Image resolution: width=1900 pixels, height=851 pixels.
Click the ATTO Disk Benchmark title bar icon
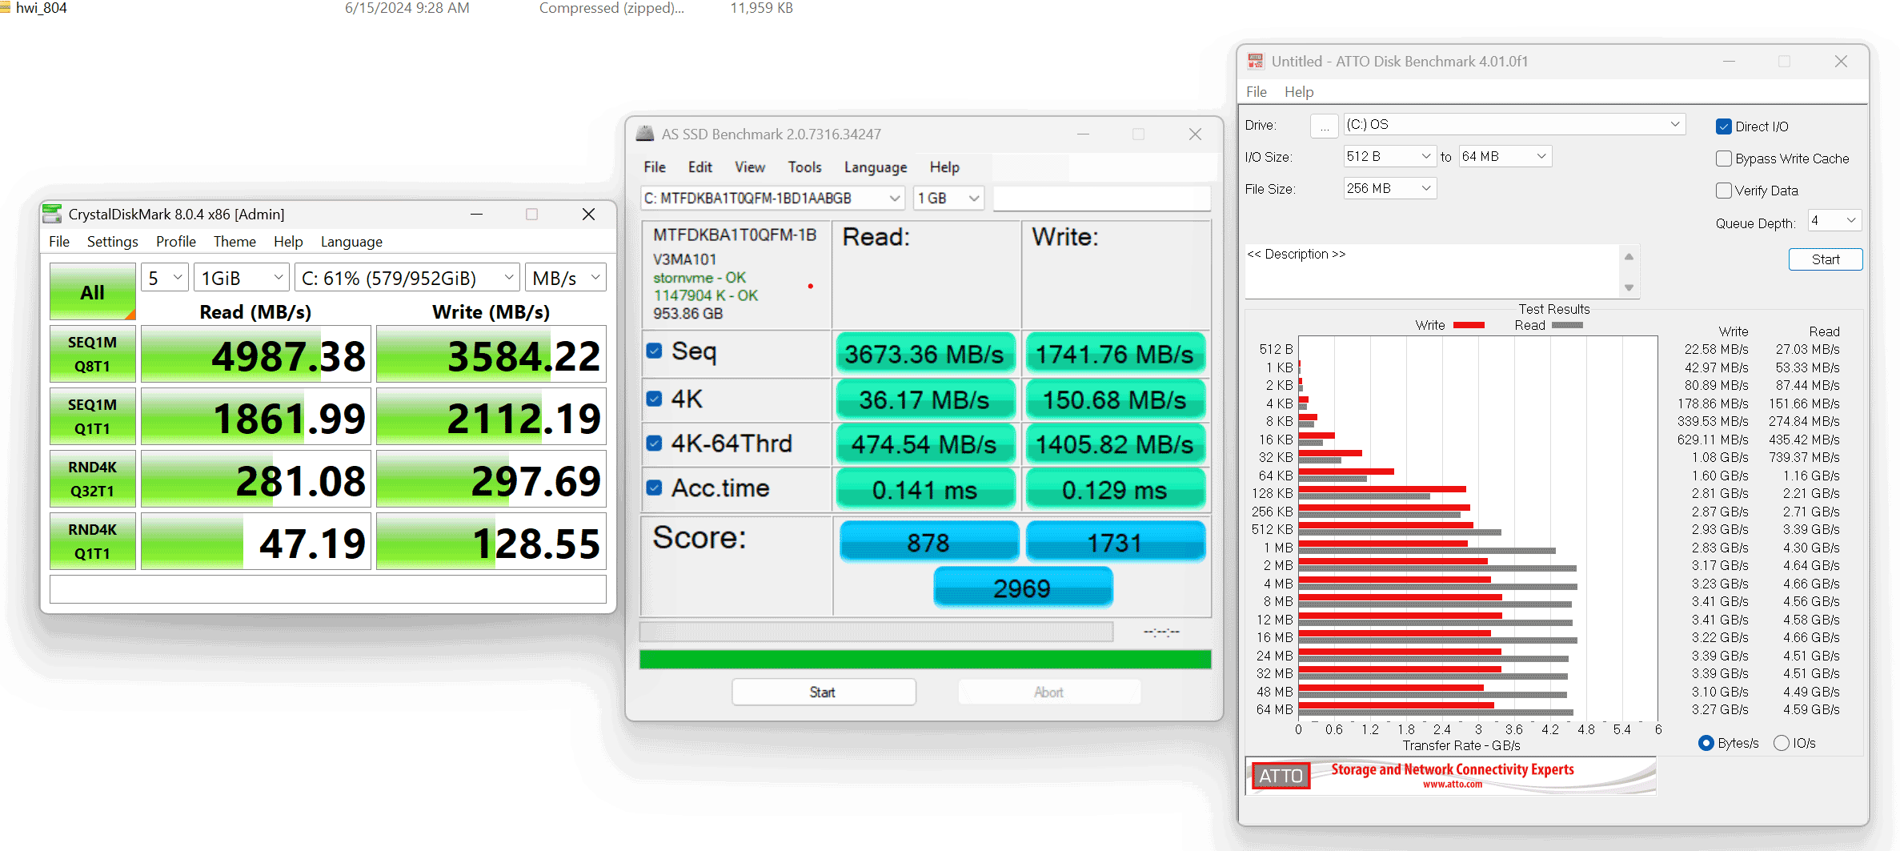click(x=1255, y=62)
